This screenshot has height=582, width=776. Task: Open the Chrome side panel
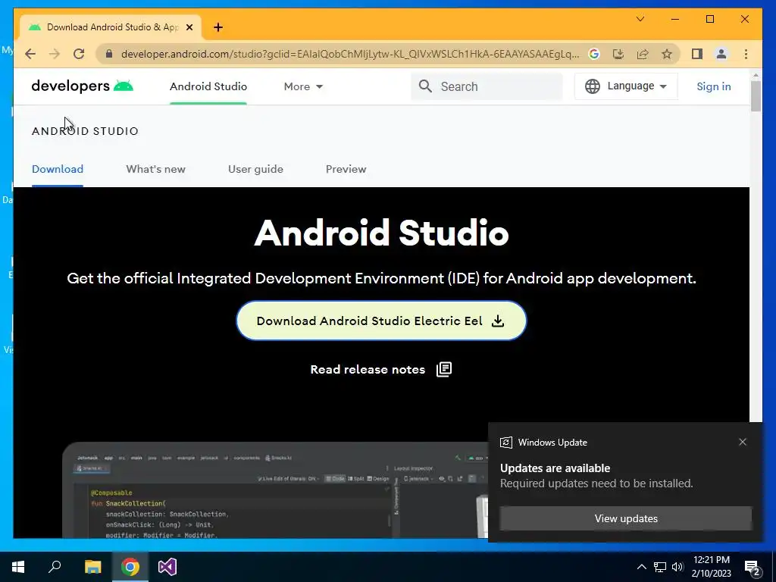click(697, 54)
